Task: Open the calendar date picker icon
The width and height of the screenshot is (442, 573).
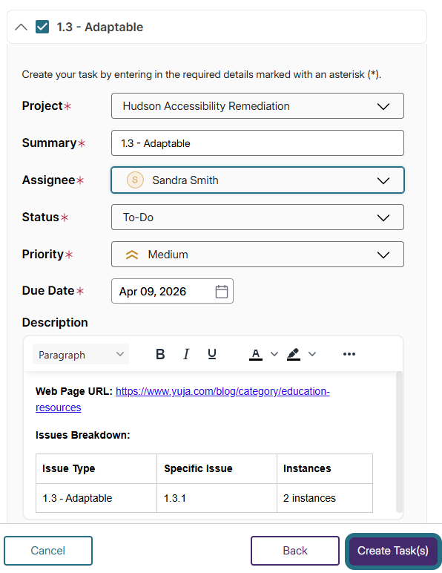Action: click(x=222, y=292)
